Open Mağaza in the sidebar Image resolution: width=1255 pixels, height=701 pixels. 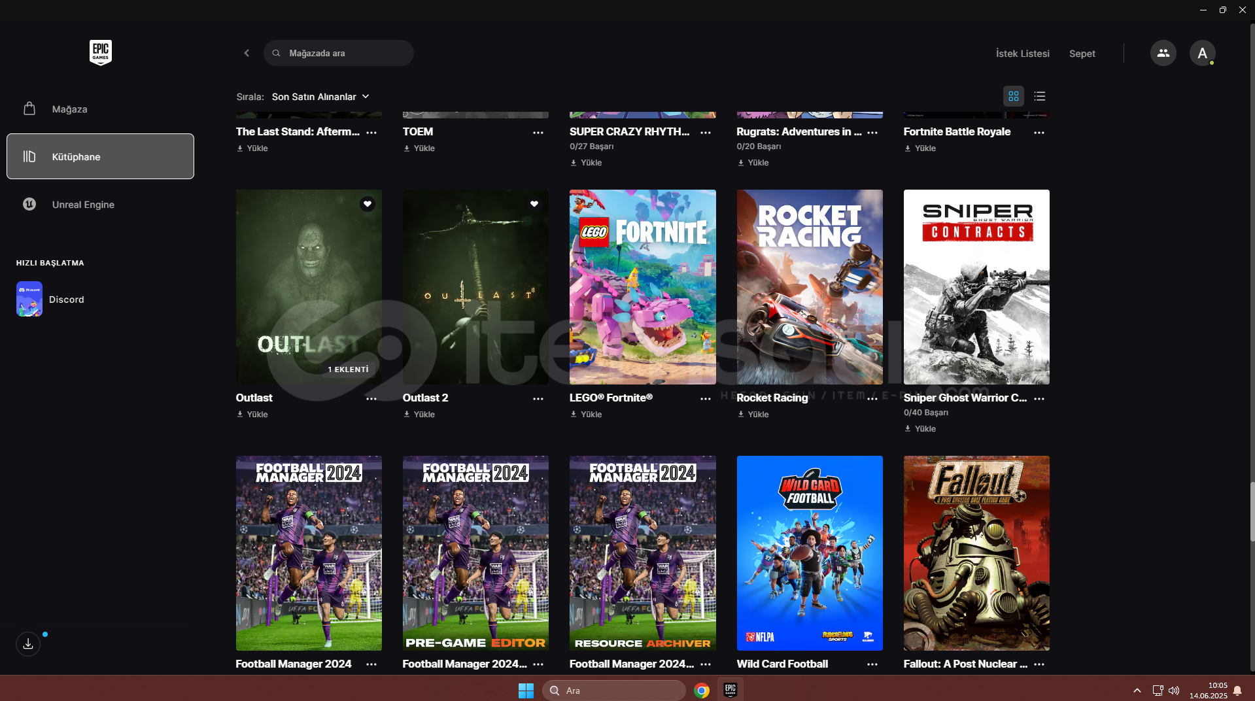[x=100, y=109]
